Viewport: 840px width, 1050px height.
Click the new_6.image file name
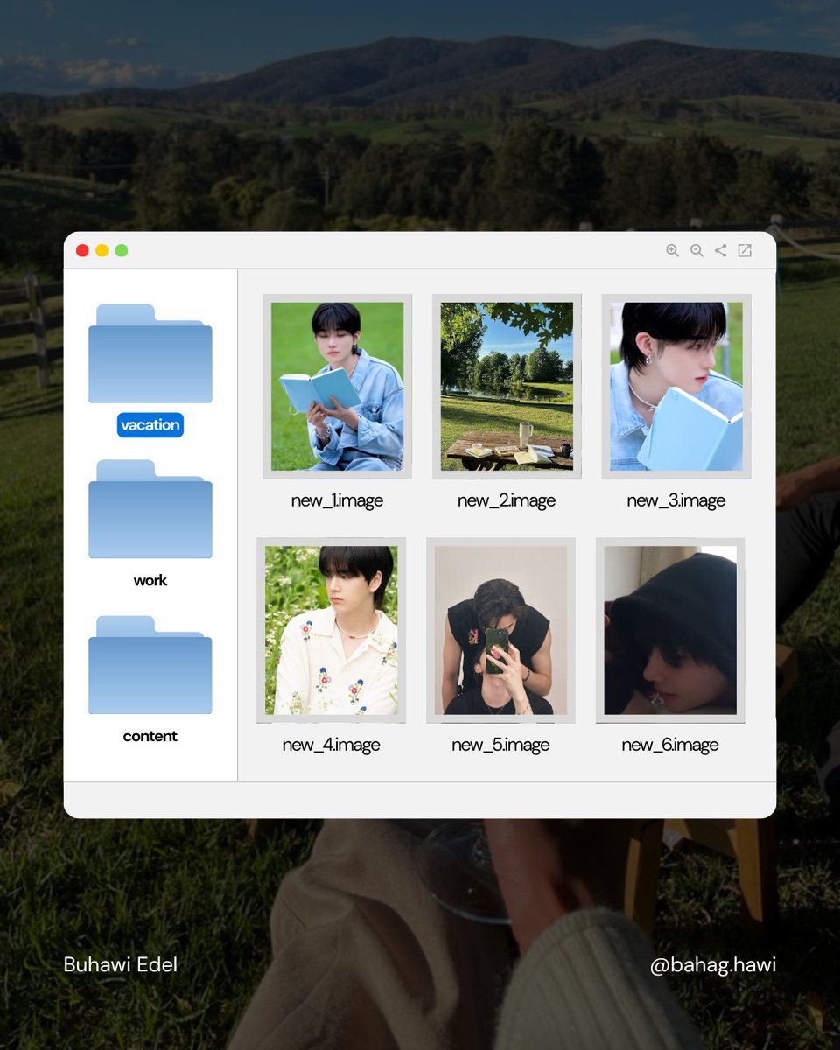[670, 745]
